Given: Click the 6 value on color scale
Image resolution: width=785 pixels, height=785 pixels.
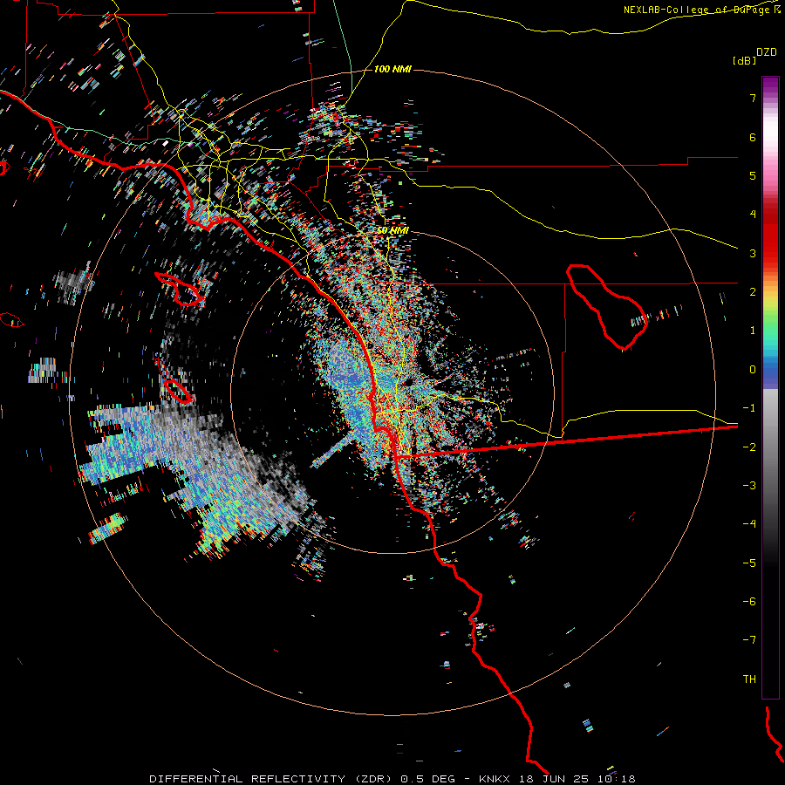Looking at the screenshot, I should click(x=753, y=137).
